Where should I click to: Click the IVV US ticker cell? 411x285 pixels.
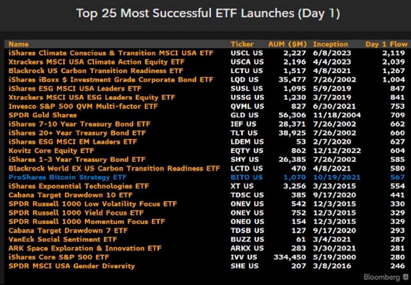[243, 257]
